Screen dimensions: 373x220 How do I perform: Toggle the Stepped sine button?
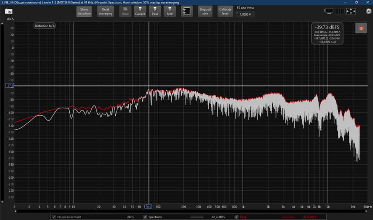pos(205,11)
